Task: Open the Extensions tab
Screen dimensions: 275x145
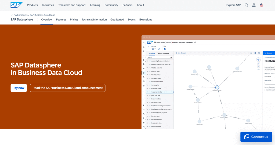Action: pos(146,20)
